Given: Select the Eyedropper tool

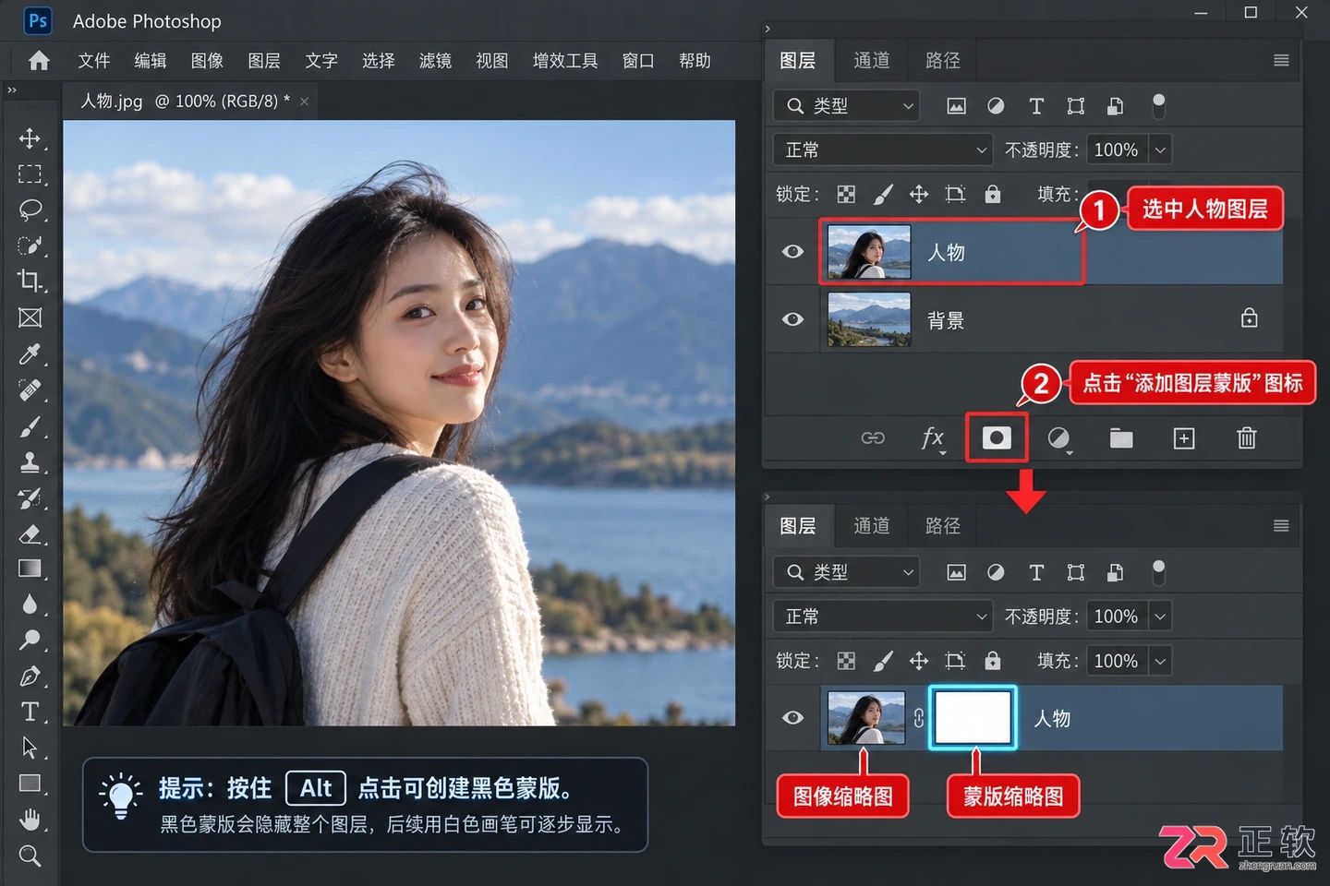Looking at the screenshot, I should point(30,353).
